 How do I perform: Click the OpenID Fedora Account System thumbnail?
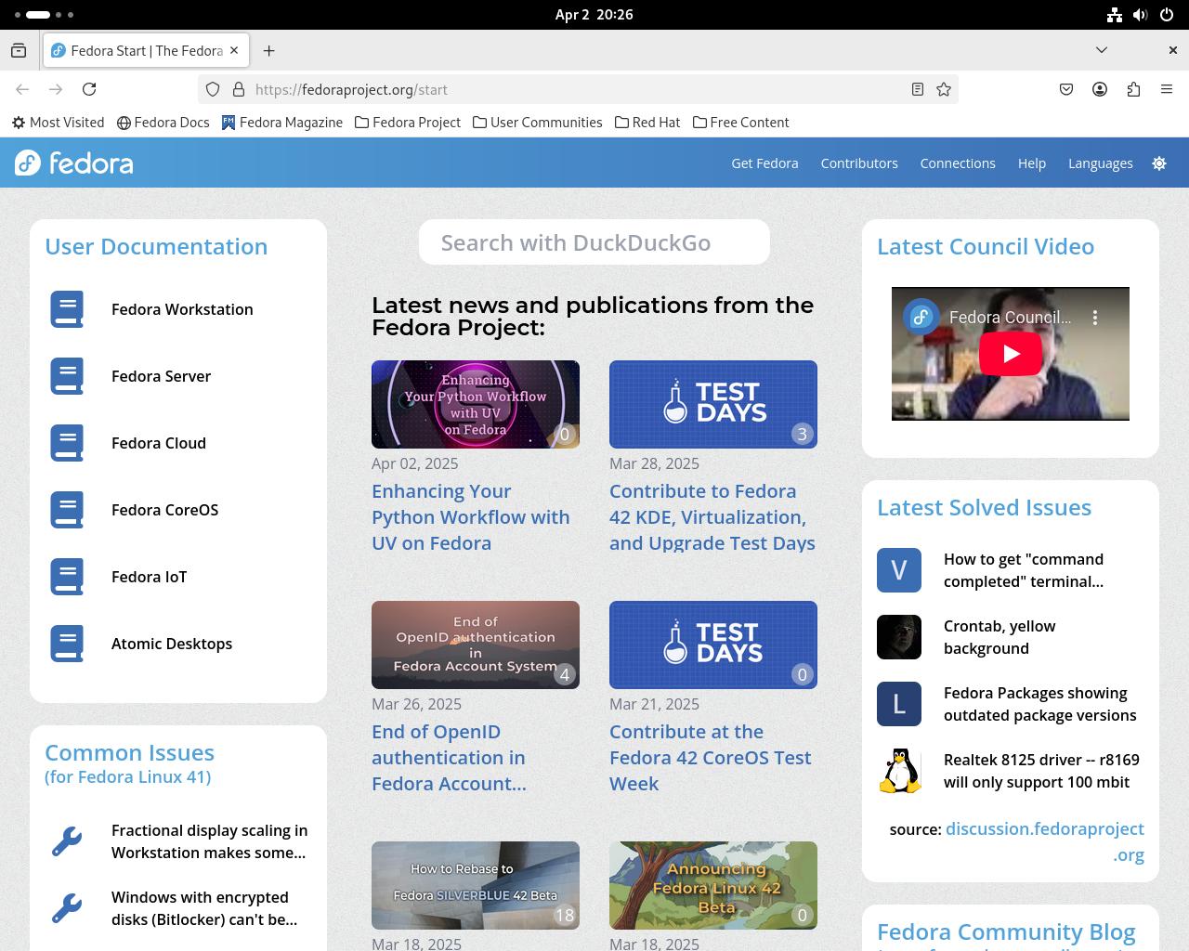click(476, 645)
